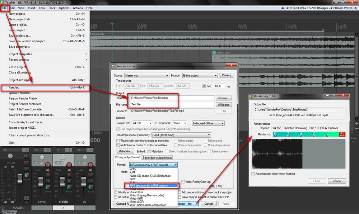Check the Embed Metadata checkbox
Viewport: 359px width, 214px height.
[149, 151]
